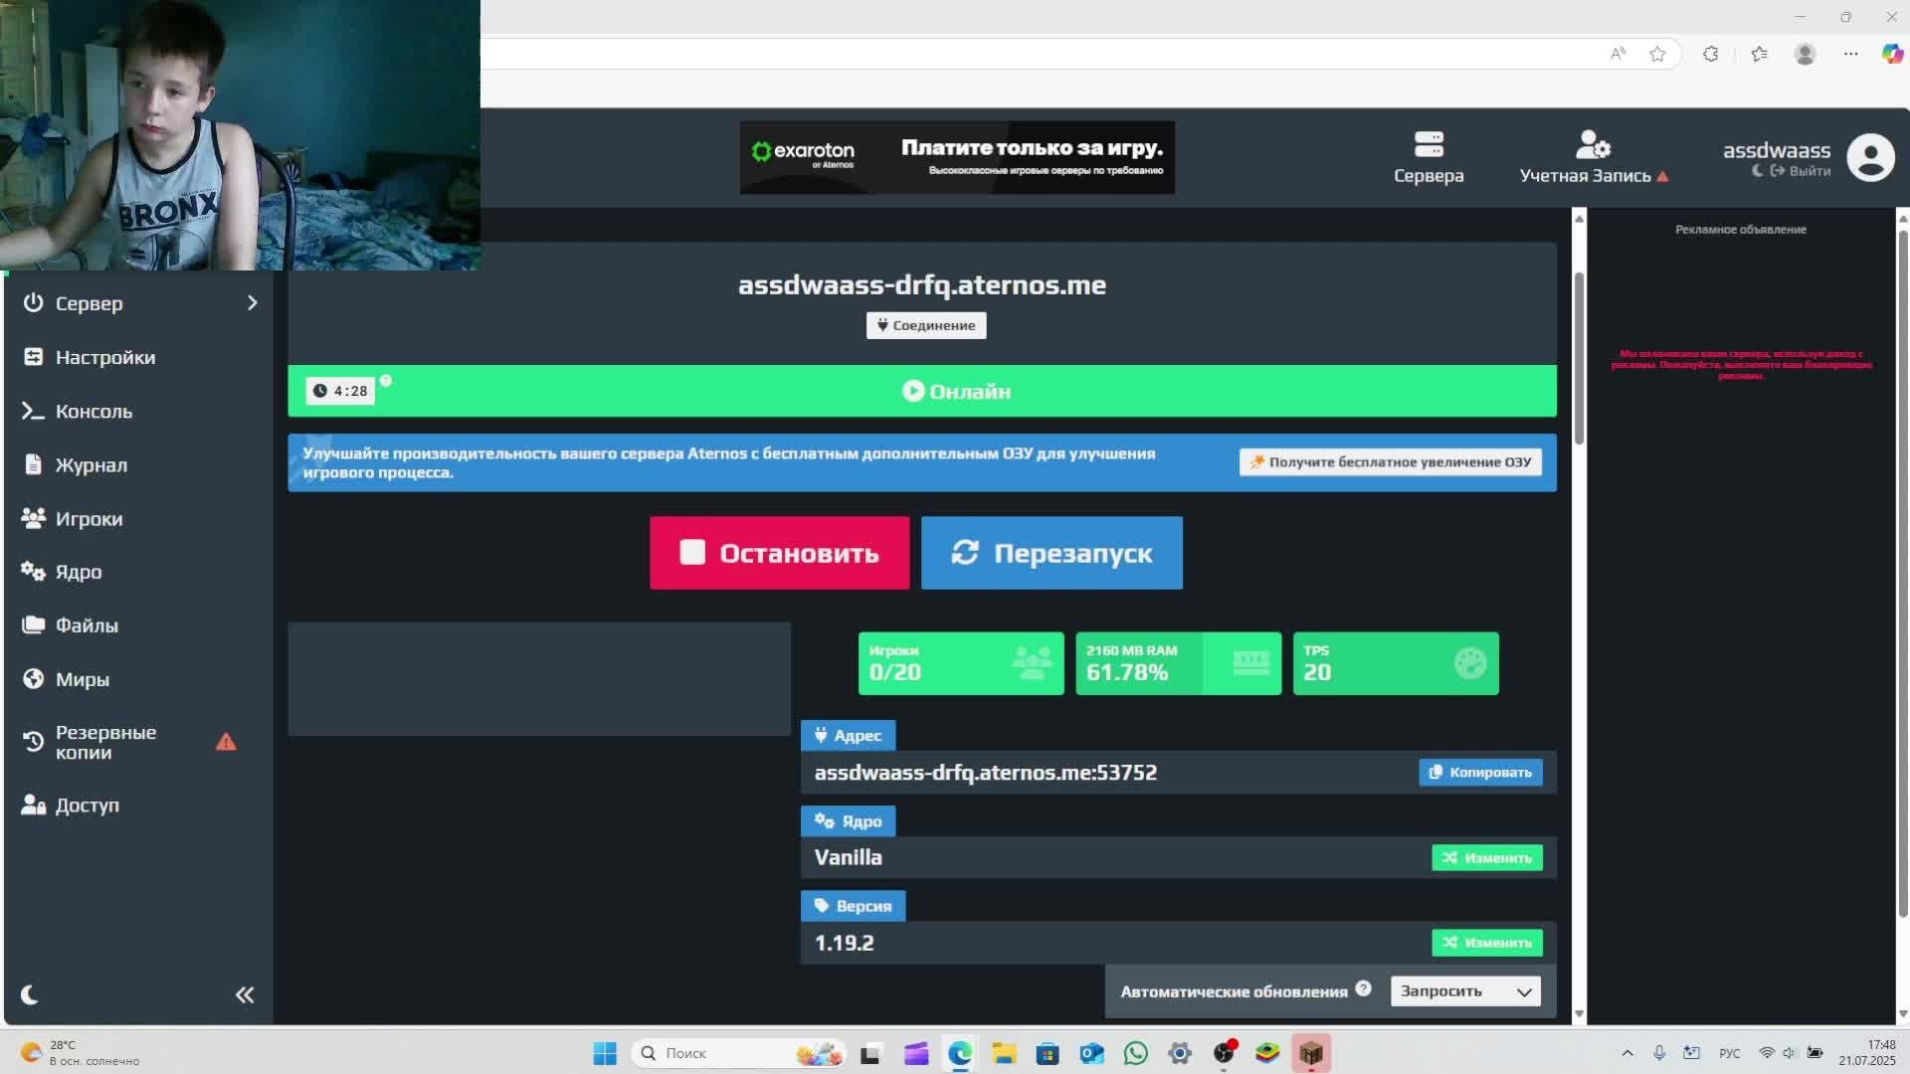This screenshot has height=1074, width=1910.
Task: Stop the server with the red button
Action: pos(779,553)
